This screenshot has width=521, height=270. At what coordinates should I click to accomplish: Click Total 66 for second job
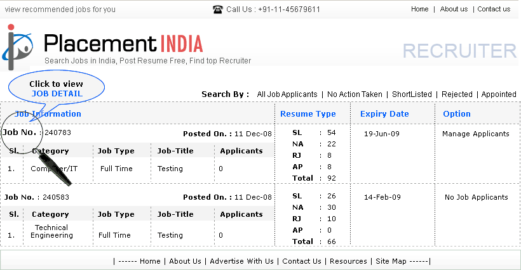pos(331,241)
